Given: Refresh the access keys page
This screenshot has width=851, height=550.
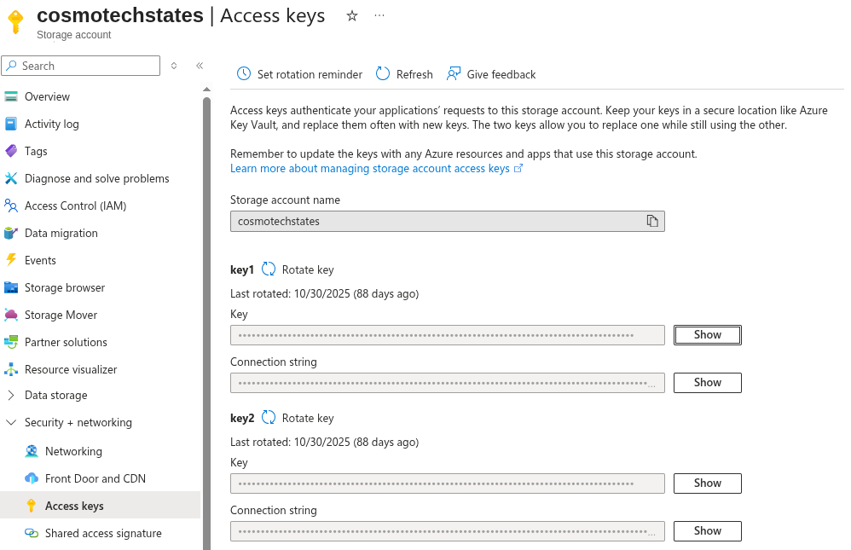Looking at the screenshot, I should click(403, 74).
